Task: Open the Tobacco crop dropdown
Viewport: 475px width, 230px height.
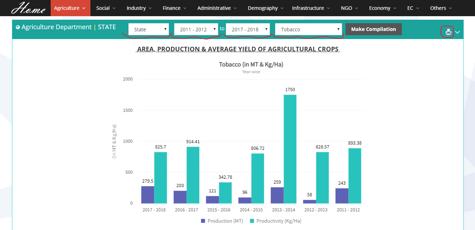Action: pos(308,29)
